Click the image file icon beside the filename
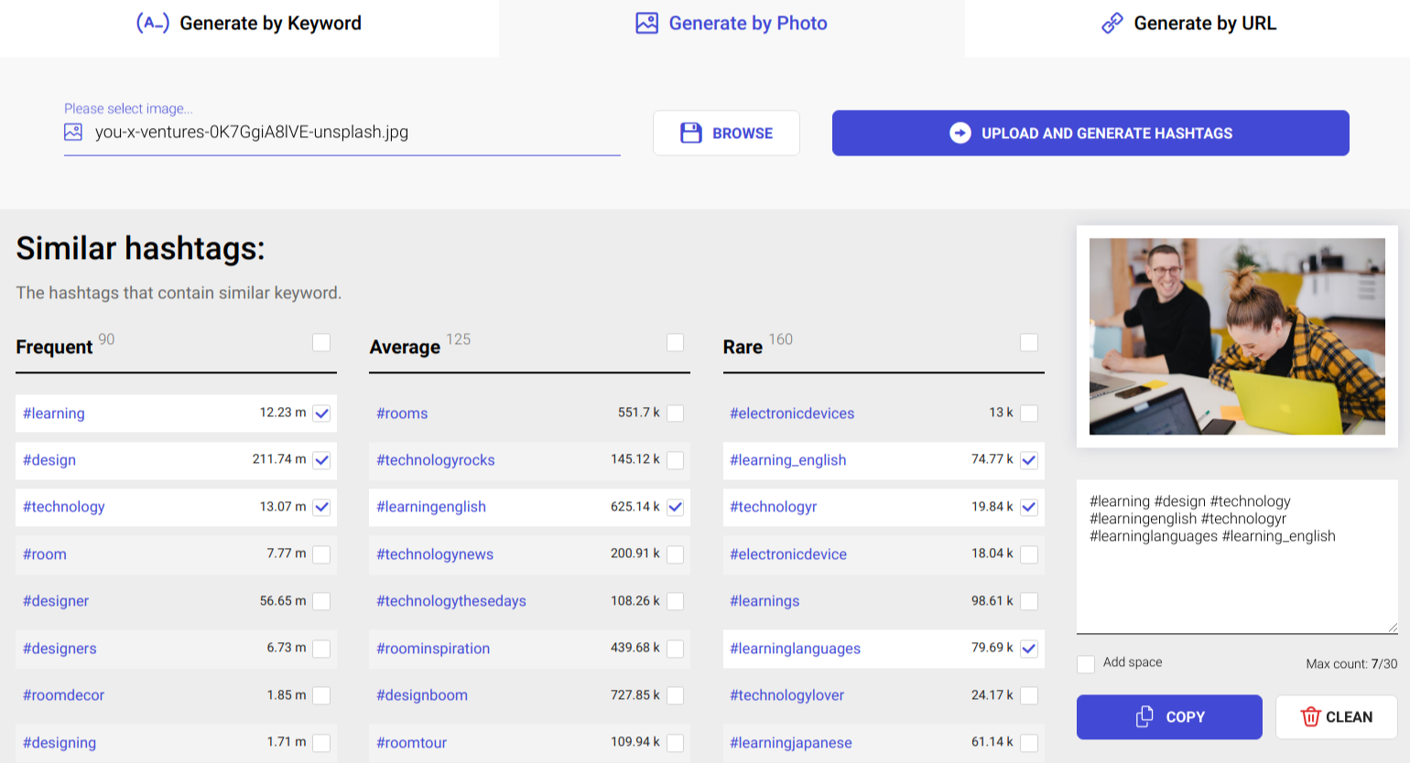1410x763 pixels. click(x=73, y=132)
